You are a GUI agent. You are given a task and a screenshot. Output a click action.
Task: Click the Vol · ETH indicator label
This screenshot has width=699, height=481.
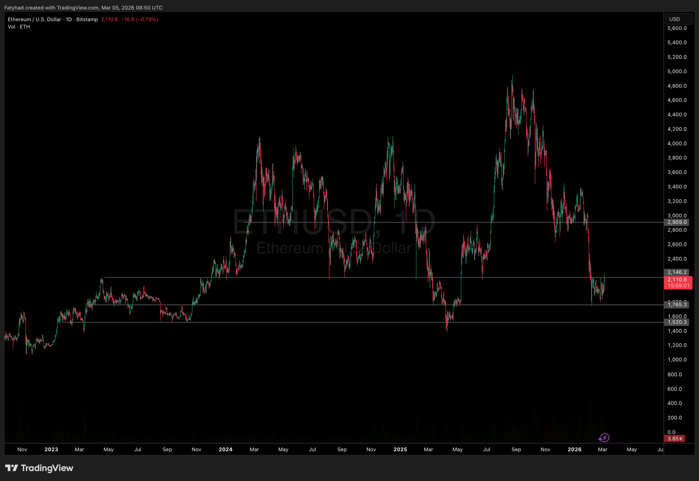coord(19,27)
